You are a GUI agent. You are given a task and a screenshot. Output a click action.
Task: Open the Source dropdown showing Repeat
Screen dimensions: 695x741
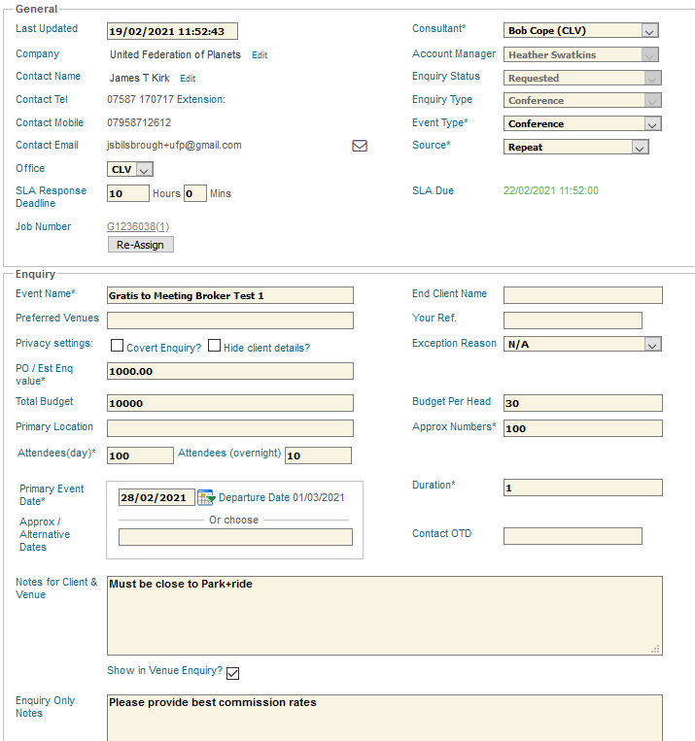[x=575, y=147]
